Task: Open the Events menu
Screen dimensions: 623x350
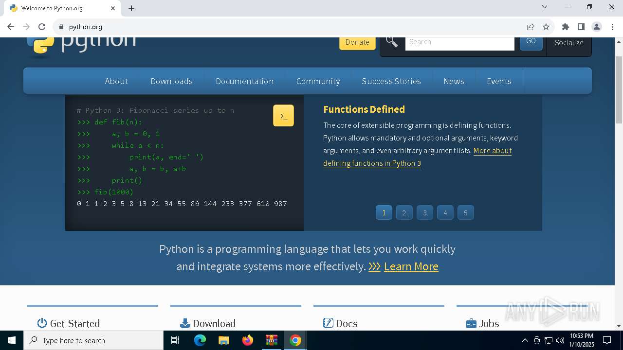Action: coord(499,81)
